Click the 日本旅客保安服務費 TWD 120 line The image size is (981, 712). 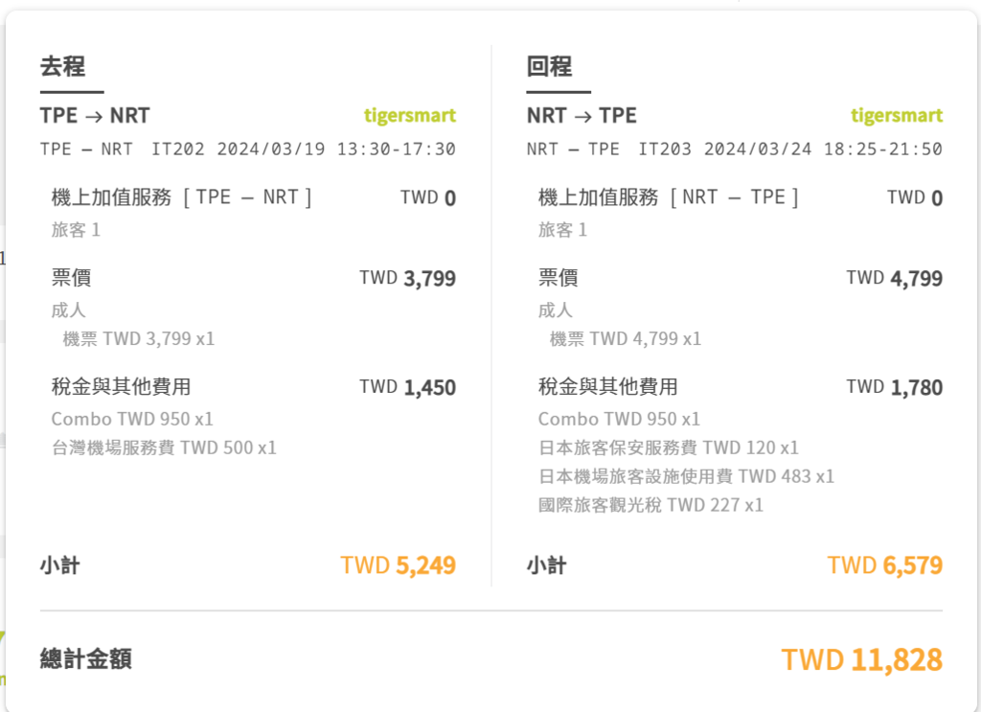[x=668, y=448]
